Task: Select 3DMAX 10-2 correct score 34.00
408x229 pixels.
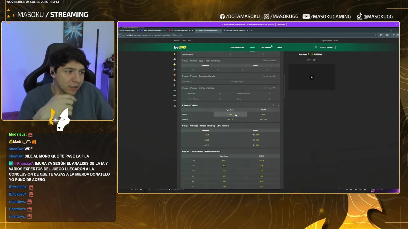Action: (x=261, y=171)
